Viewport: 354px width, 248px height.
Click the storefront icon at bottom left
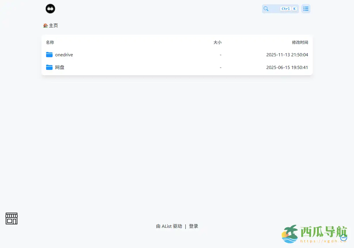(11, 219)
